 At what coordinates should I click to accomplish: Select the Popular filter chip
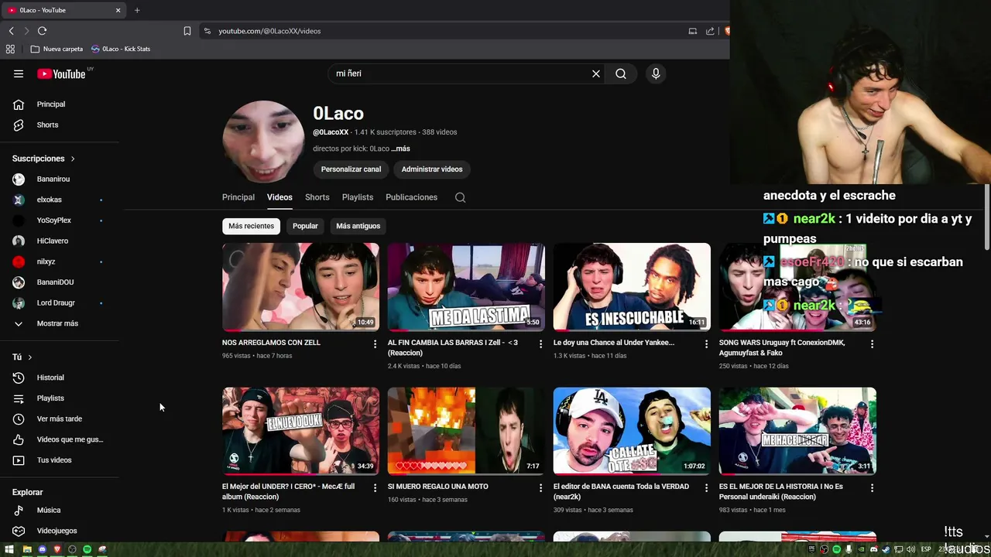pos(305,226)
